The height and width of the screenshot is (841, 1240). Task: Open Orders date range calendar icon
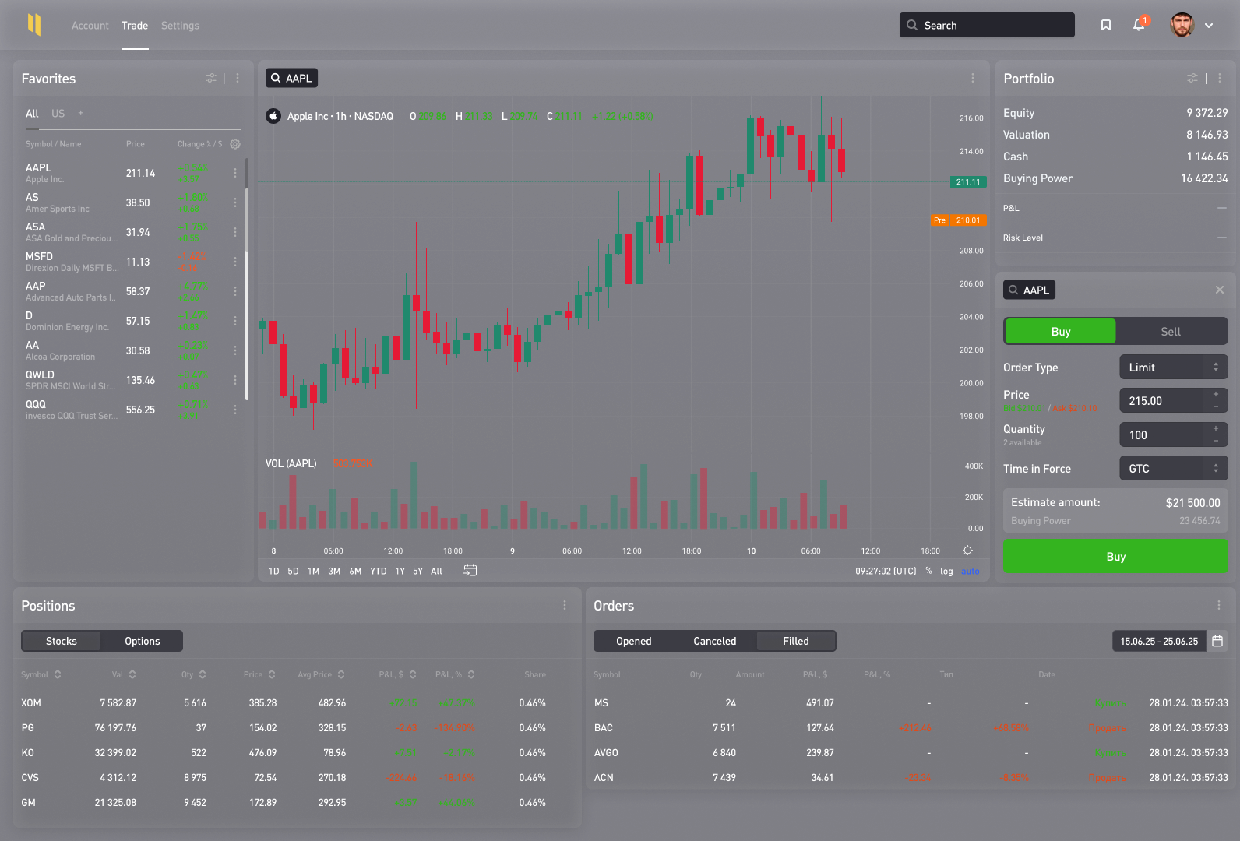click(1217, 641)
